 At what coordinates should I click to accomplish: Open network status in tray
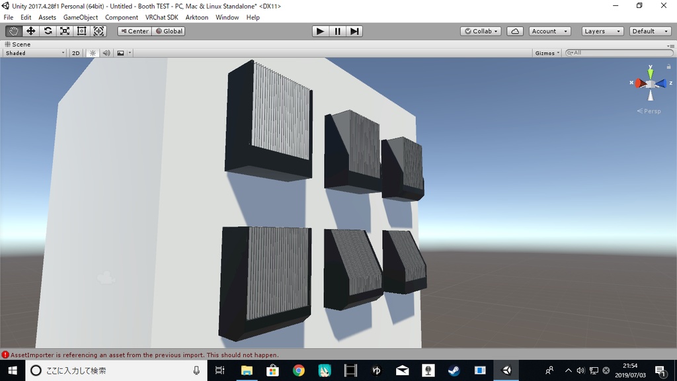pyautogui.click(x=594, y=370)
